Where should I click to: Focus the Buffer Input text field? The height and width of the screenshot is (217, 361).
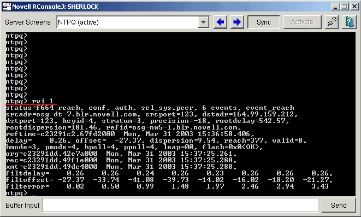(x=180, y=205)
